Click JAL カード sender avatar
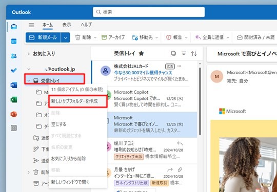This screenshot has width=277, height=192. point(106,71)
